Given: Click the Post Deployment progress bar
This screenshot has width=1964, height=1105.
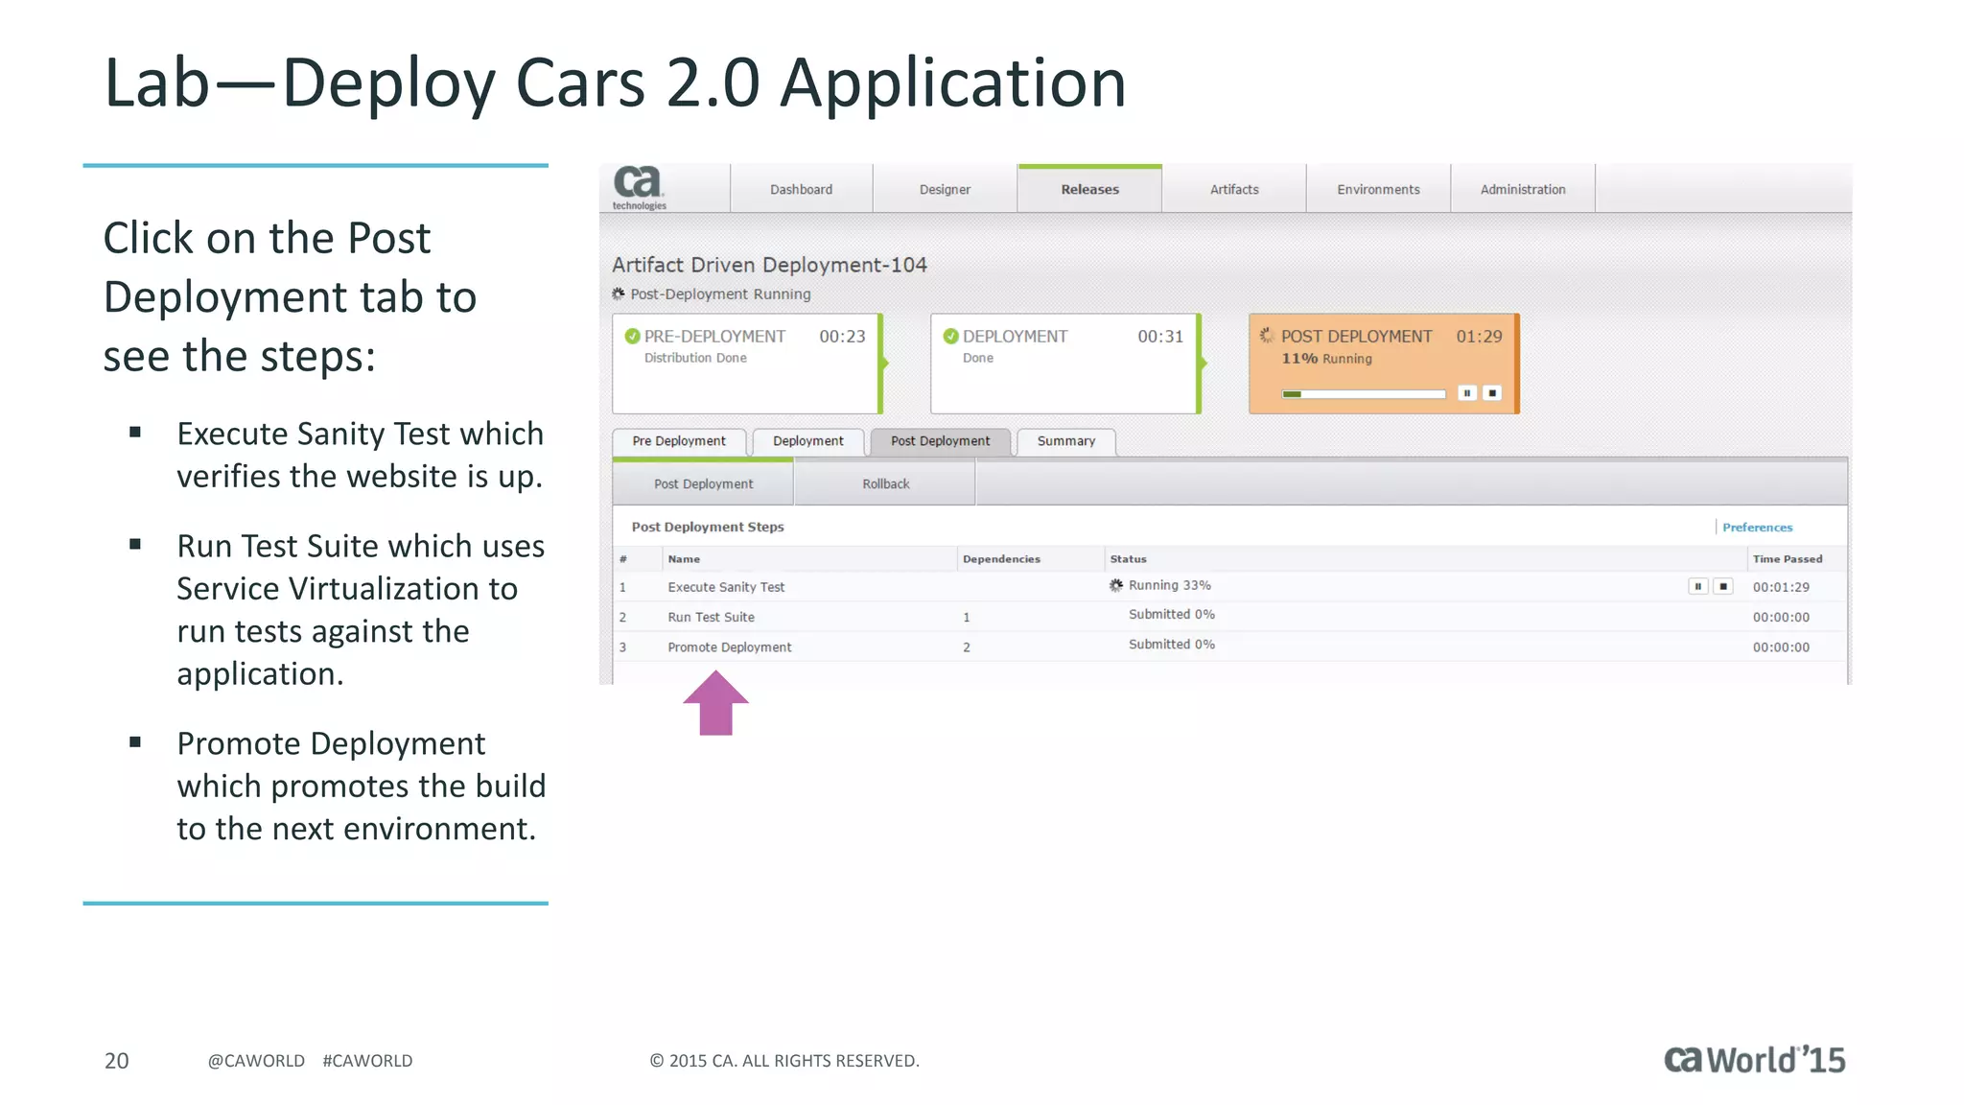Looking at the screenshot, I should pos(1364,394).
